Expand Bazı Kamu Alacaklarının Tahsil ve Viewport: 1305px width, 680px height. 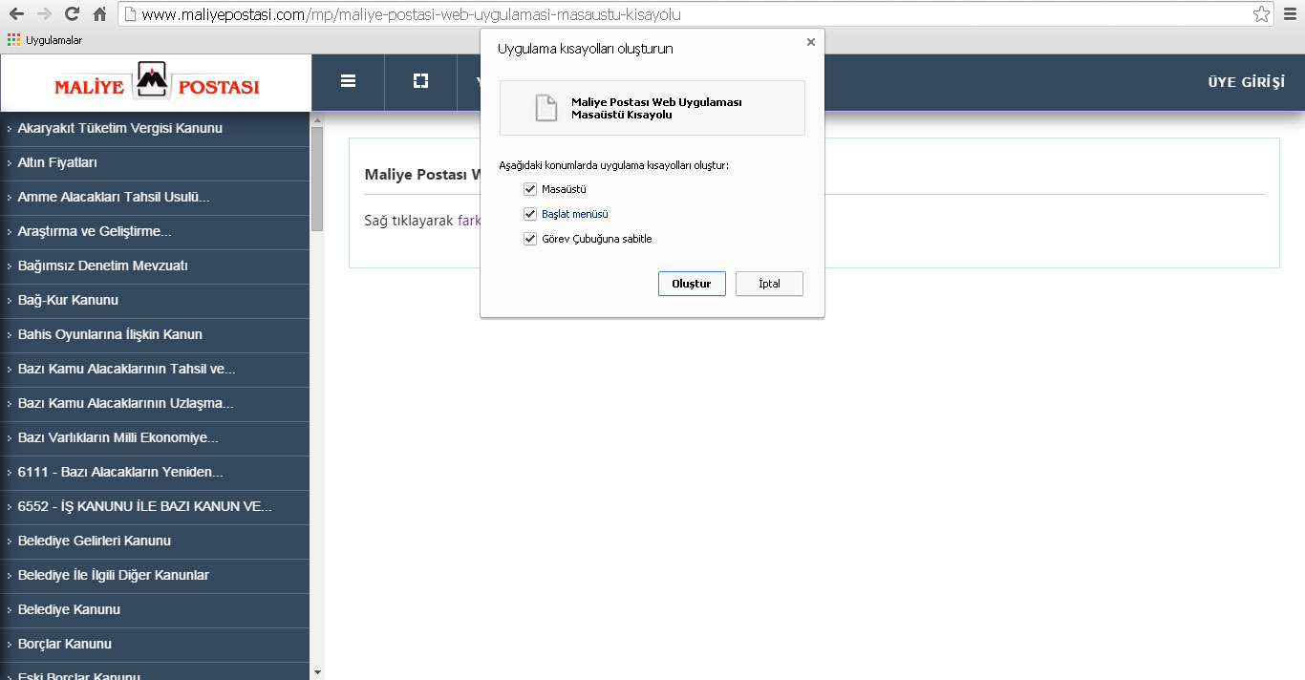tap(155, 369)
